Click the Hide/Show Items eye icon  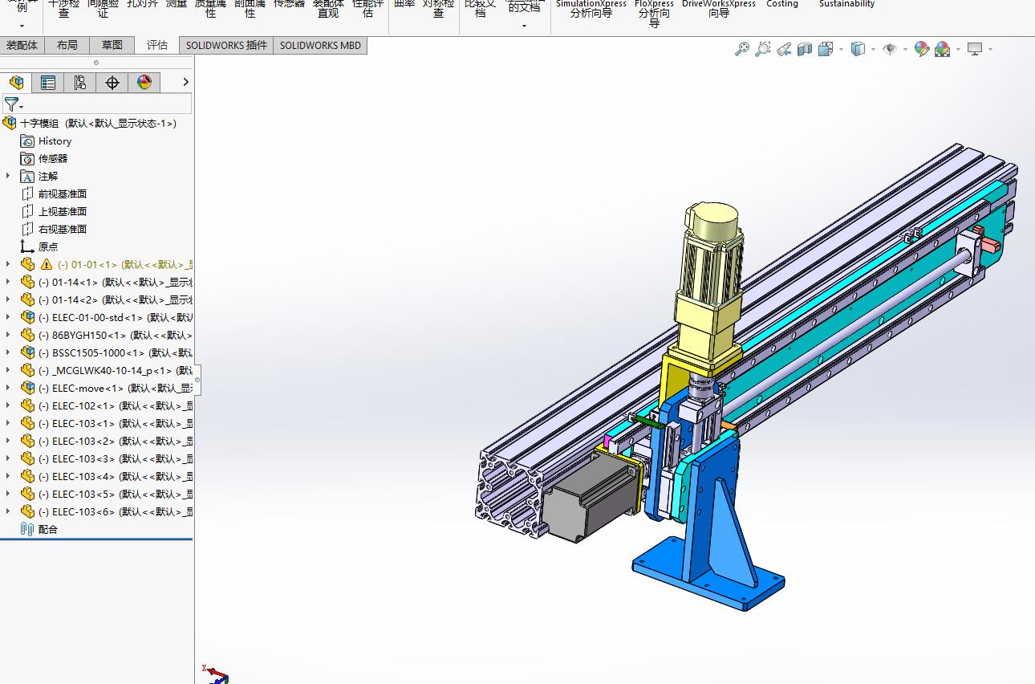[x=890, y=49]
